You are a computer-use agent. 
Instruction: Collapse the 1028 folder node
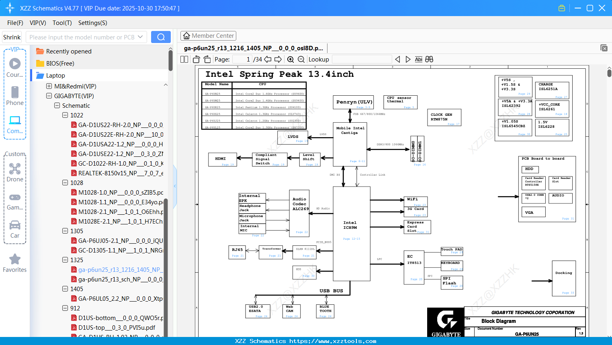[65, 183]
